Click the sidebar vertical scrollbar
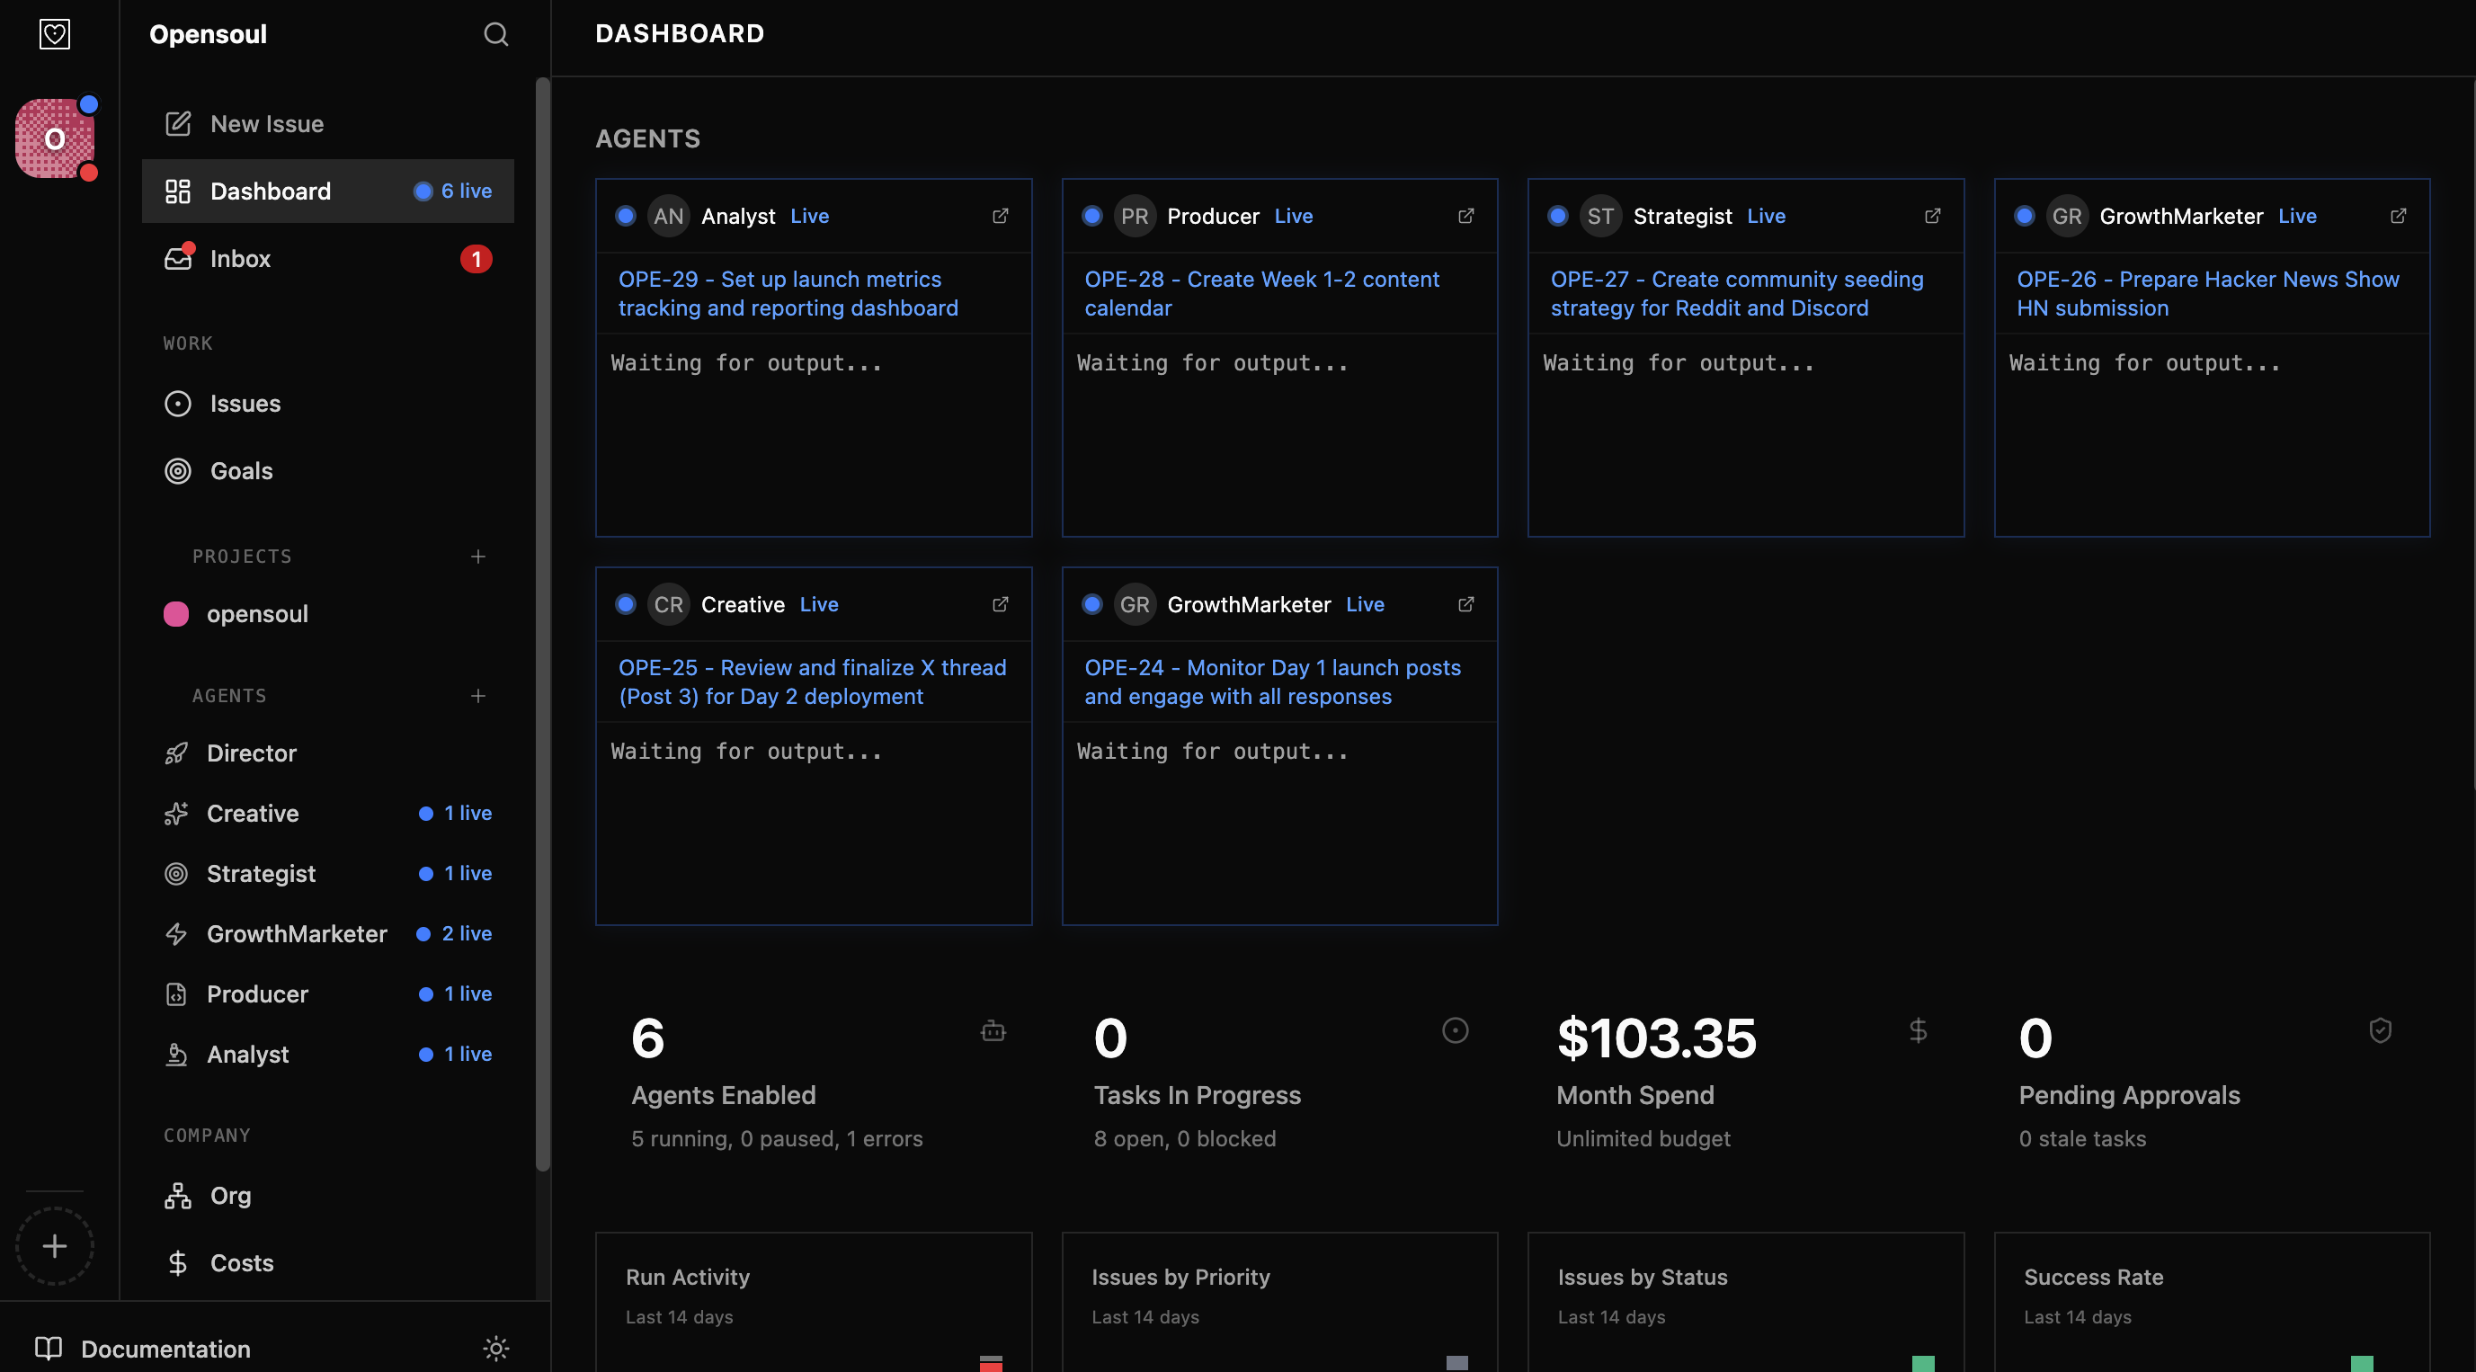 (542, 625)
